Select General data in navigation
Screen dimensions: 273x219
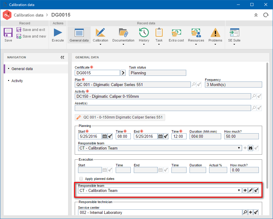tap(36, 69)
